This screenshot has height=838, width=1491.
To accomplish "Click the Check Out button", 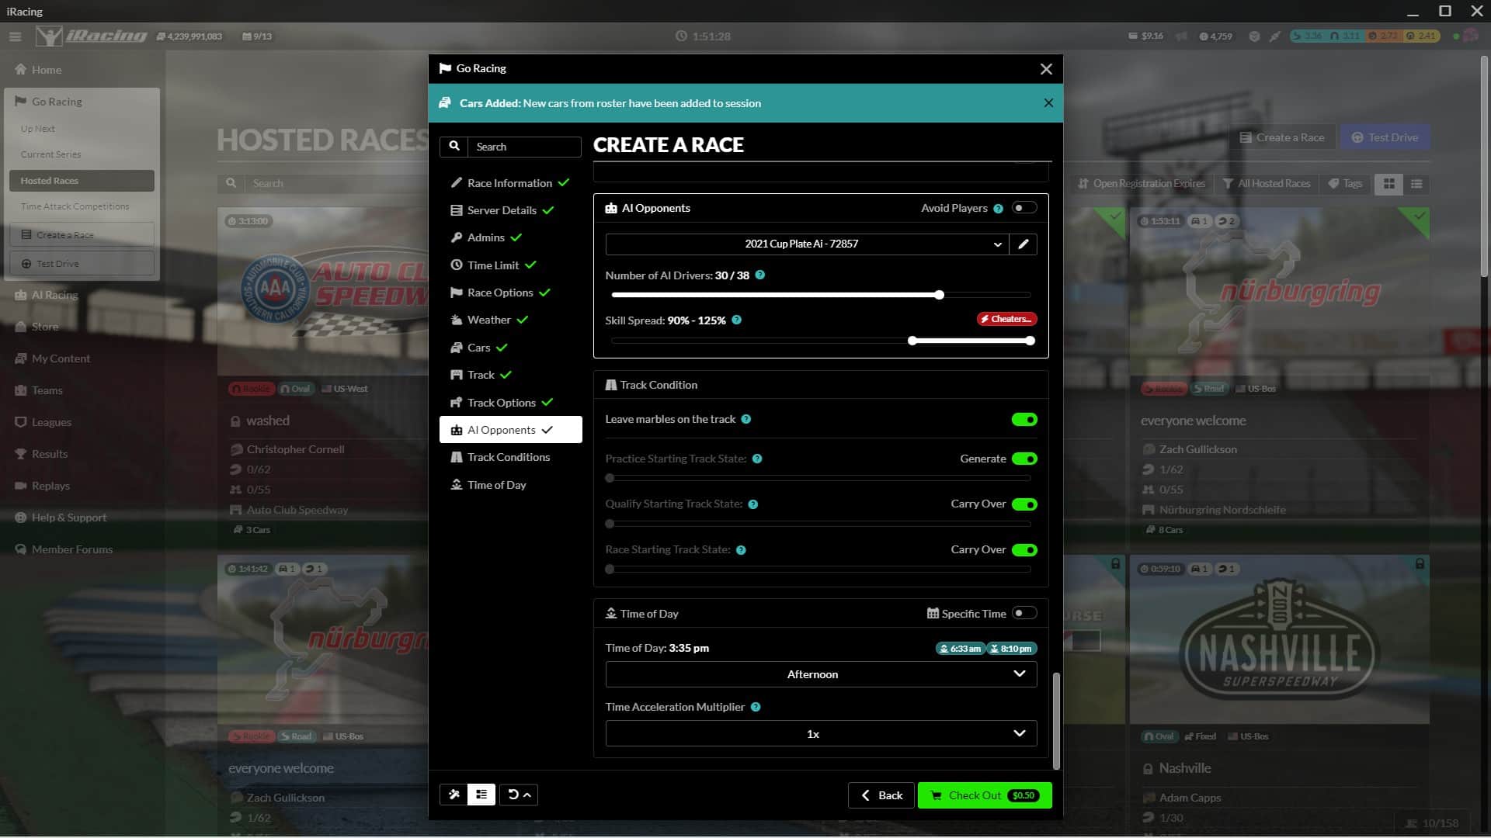I will (984, 795).
